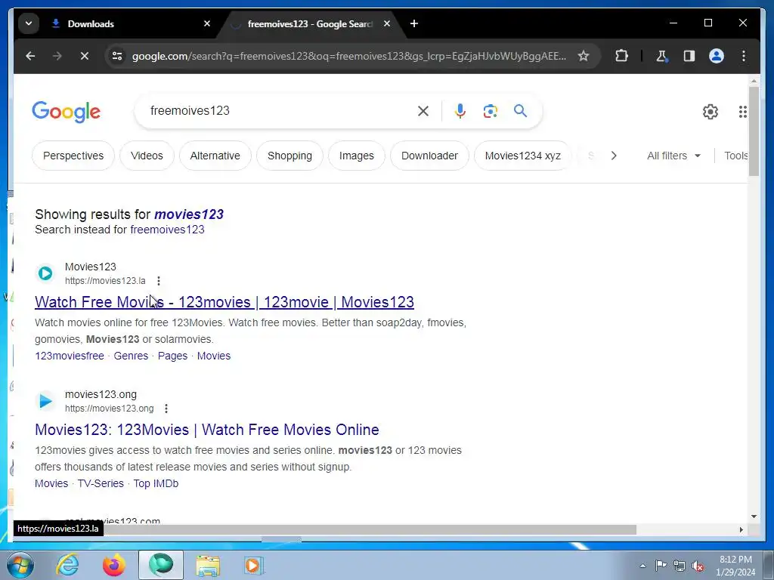Select the Downloader filter chip
The width and height of the screenshot is (774, 580).
pos(429,156)
